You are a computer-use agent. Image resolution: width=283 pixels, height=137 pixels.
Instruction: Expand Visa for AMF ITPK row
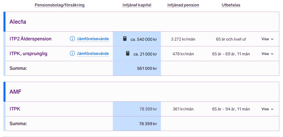pyautogui.click(x=267, y=109)
